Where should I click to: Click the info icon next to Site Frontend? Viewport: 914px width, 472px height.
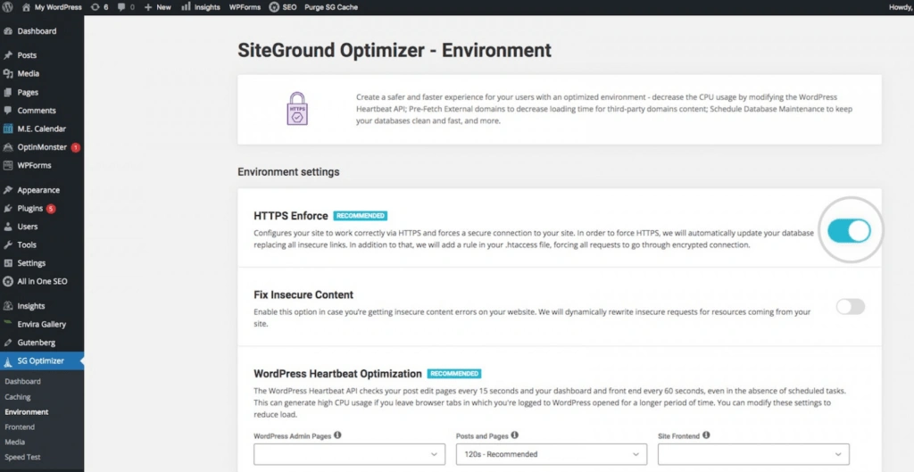706,435
